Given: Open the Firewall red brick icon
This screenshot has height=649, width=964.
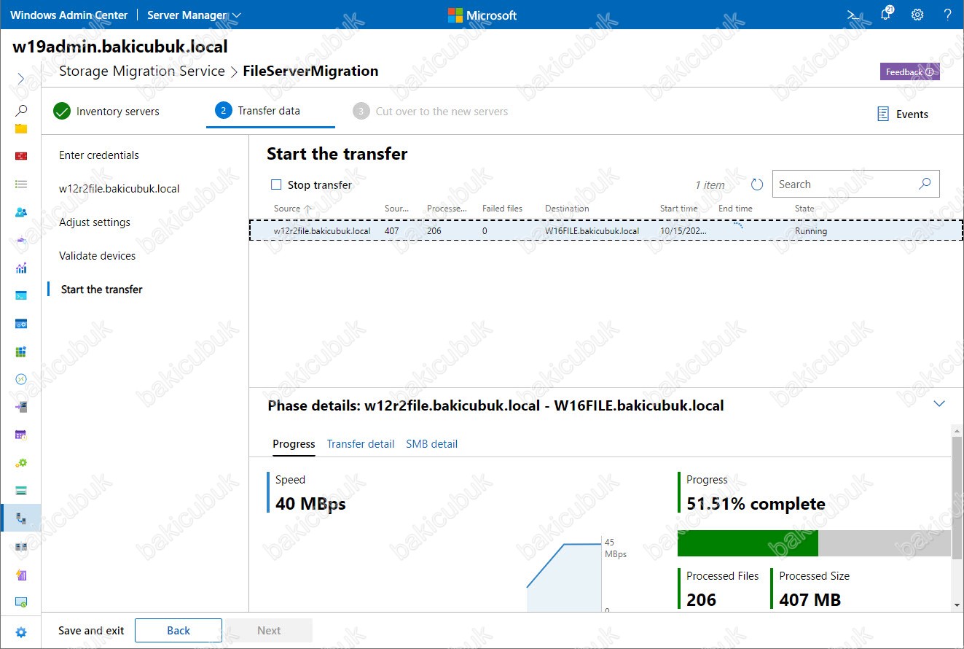Looking at the screenshot, I should pos(21,156).
